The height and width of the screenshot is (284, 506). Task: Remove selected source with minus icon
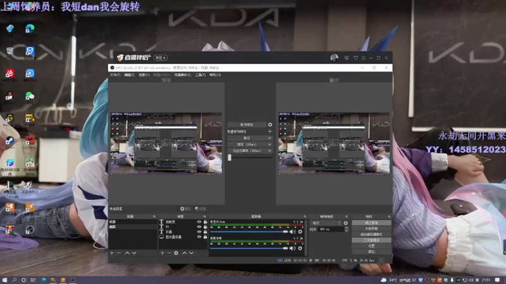pos(169,253)
